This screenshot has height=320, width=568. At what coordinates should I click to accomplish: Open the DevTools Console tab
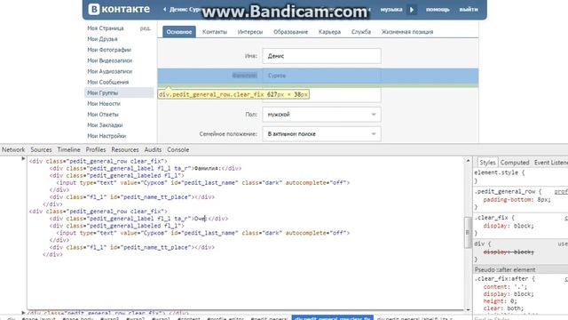(x=177, y=149)
